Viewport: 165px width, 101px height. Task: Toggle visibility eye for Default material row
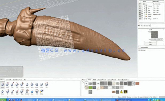140,17
